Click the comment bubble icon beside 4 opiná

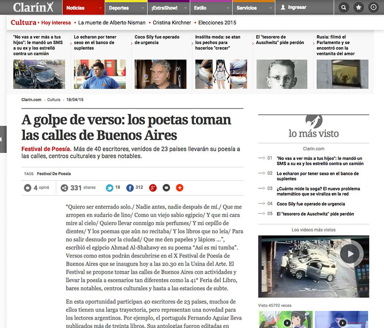[x=27, y=188]
